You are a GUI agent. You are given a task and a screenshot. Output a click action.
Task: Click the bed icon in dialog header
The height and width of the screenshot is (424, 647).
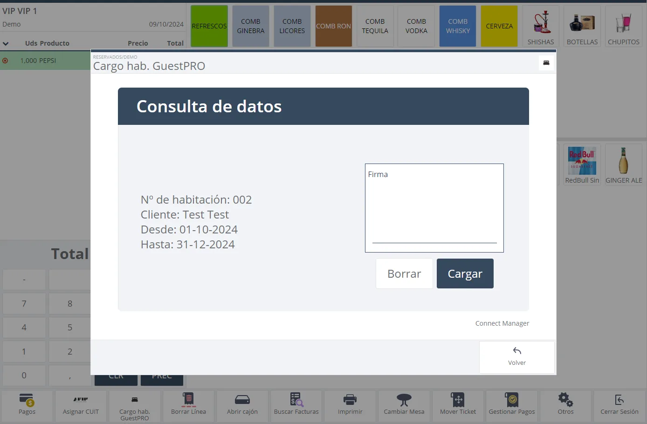point(546,63)
